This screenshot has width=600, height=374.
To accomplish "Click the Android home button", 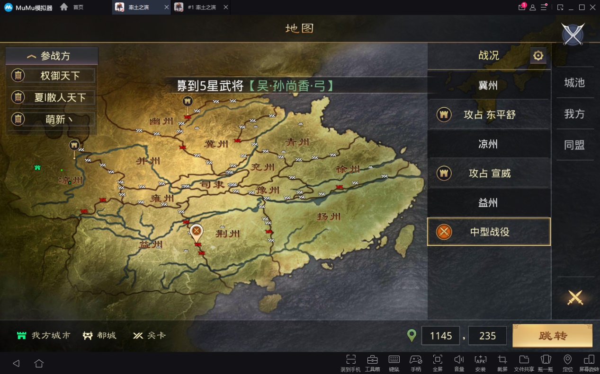I will [39, 363].
